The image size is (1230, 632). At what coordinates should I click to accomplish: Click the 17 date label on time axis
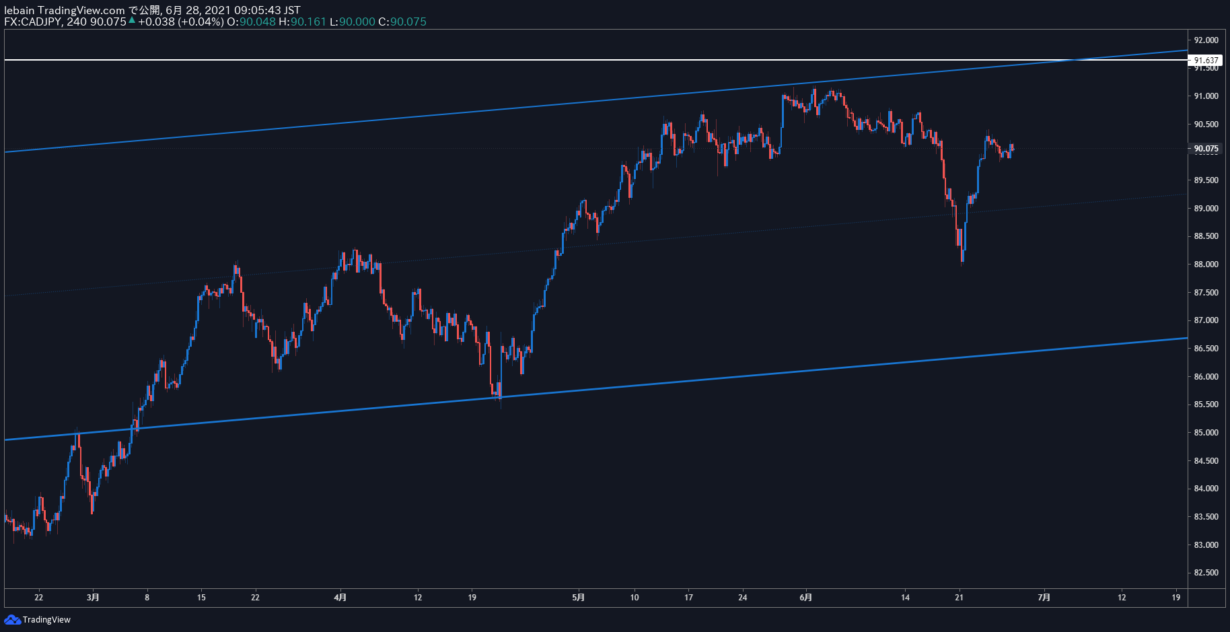coord(688,598)
